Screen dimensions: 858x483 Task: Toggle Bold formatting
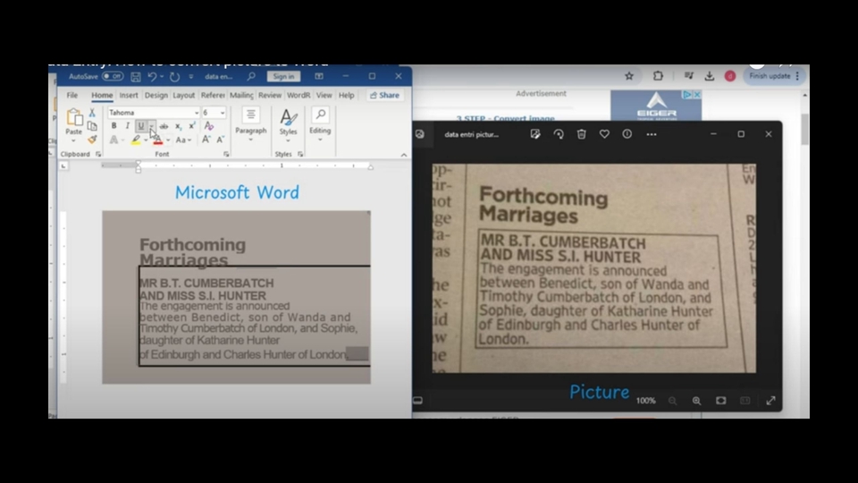(114, 126)
